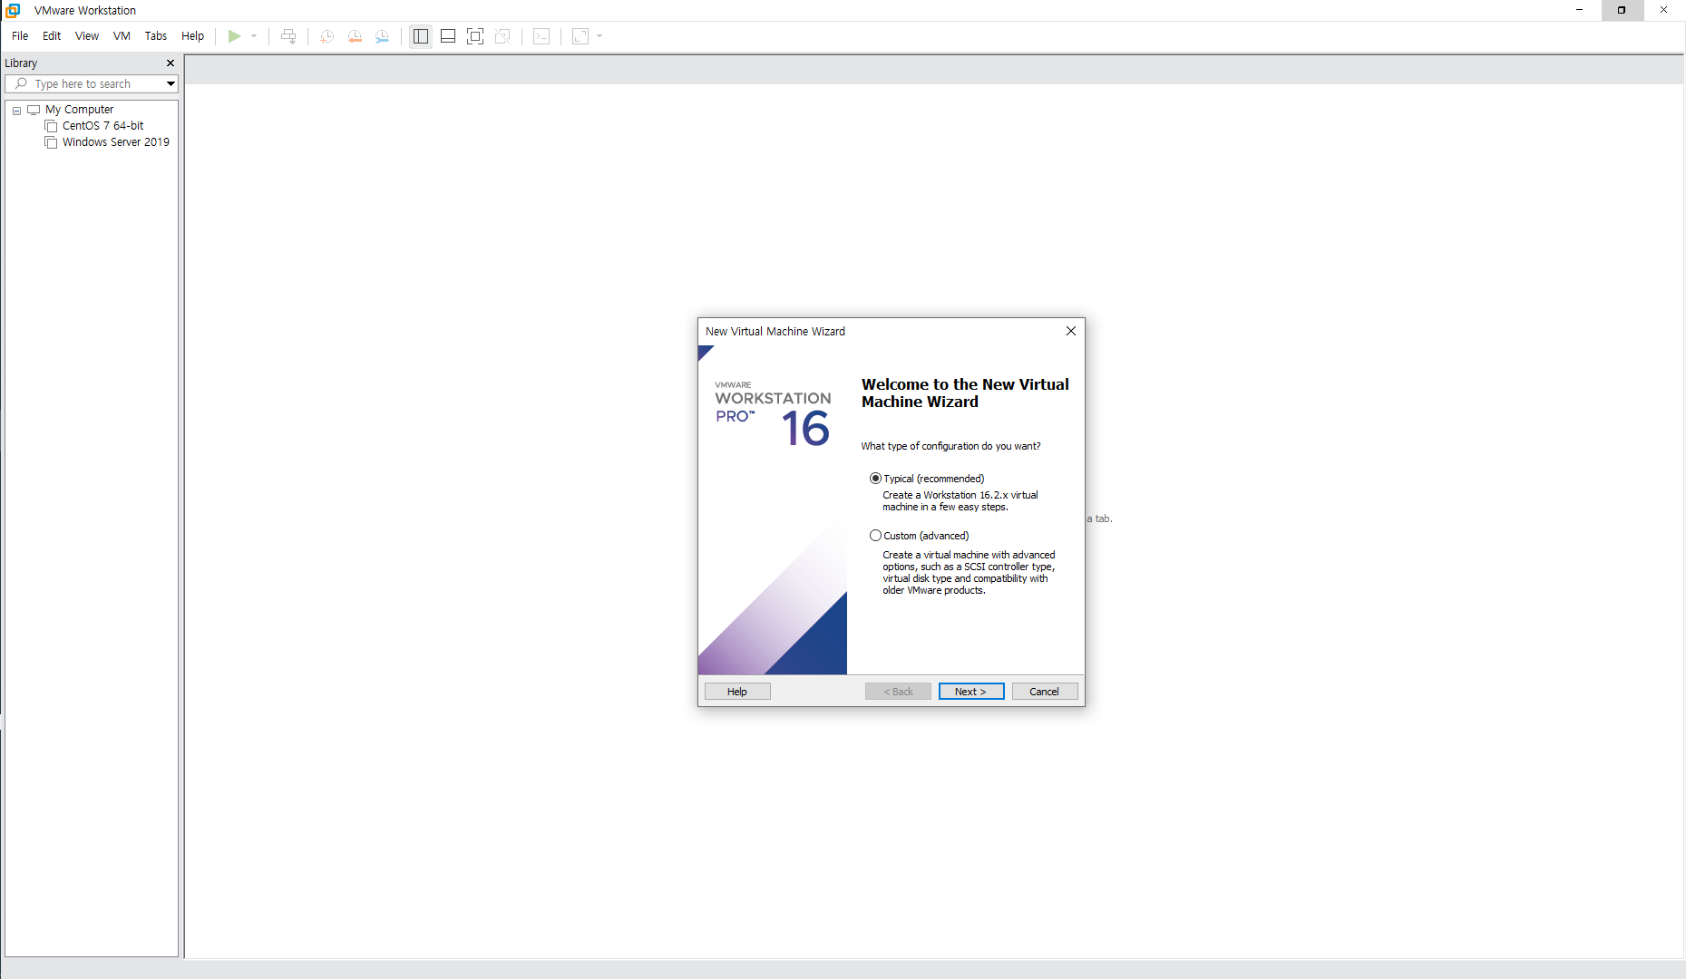Click the green Power On play icon

click(234, 36)
